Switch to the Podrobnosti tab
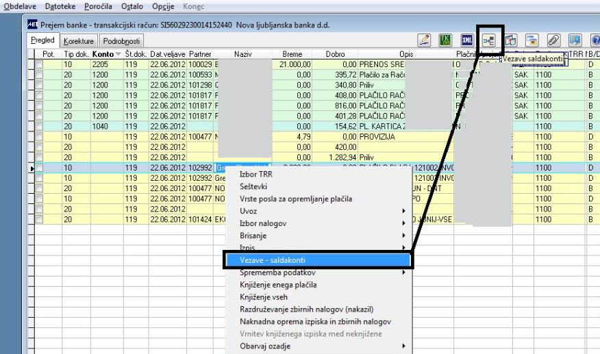600x354 pixels. coord(121,41)
